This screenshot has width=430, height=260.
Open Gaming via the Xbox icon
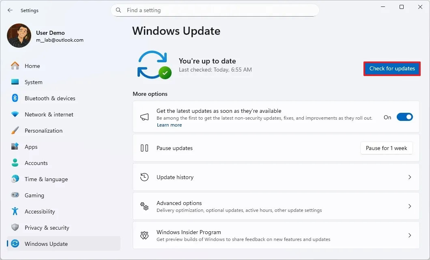tap(15, 195)
